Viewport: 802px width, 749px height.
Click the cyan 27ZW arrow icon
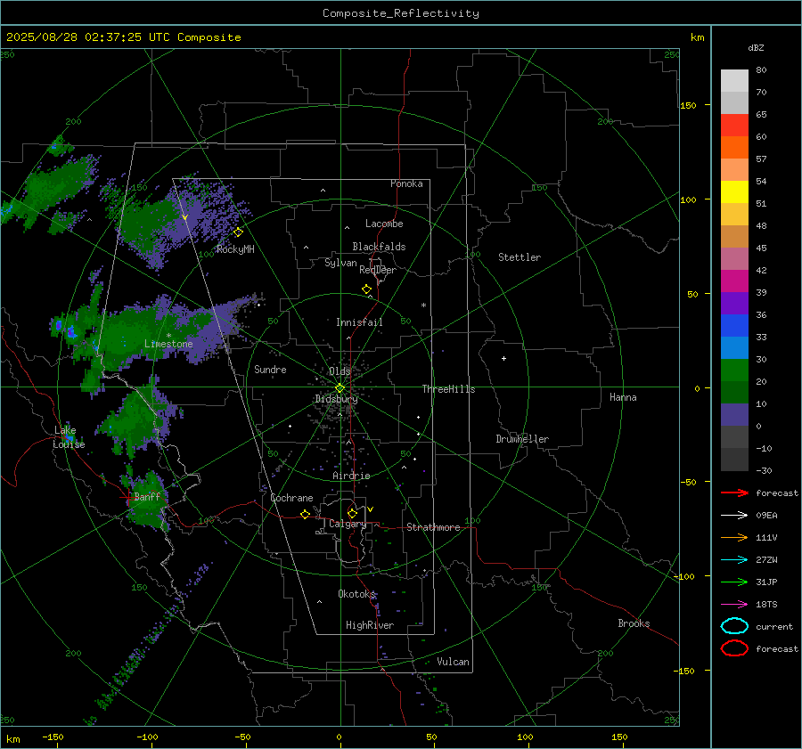pyautogui.click(x=734, y=560)
